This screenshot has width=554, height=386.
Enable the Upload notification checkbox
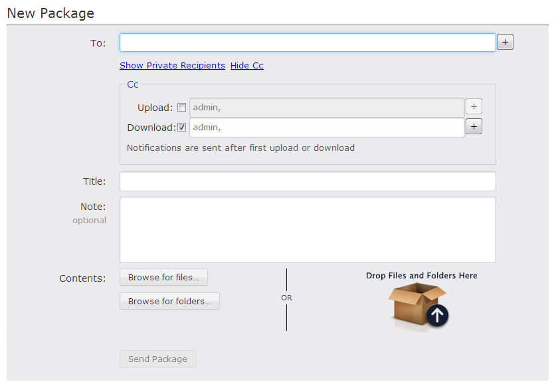pyautogui.click(x=181, y=107)
